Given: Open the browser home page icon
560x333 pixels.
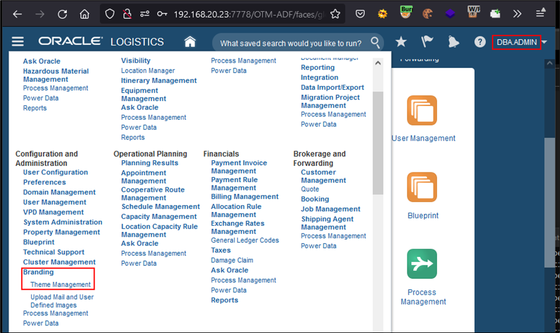Looking at the screenshot, I should click(84, 14).
